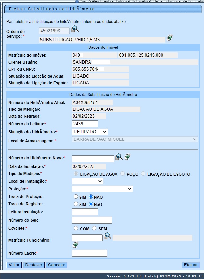This screenshot has width=204, height=279.
Task: Click the Voltar button
Action: click(14, 265)
